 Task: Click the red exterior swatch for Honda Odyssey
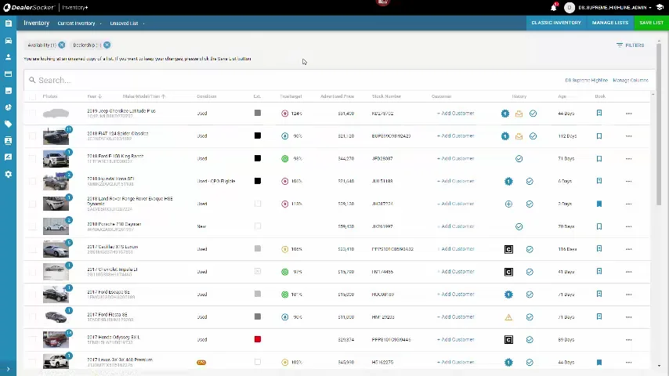(x=257, y=339)
